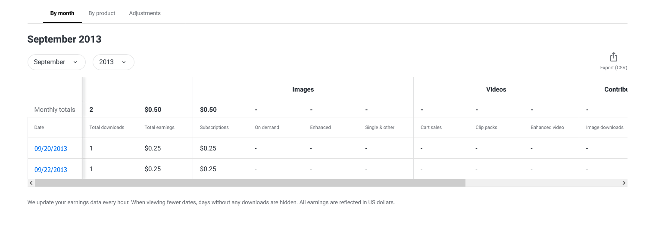Click the Subscriptions column header

pos(214,128)
